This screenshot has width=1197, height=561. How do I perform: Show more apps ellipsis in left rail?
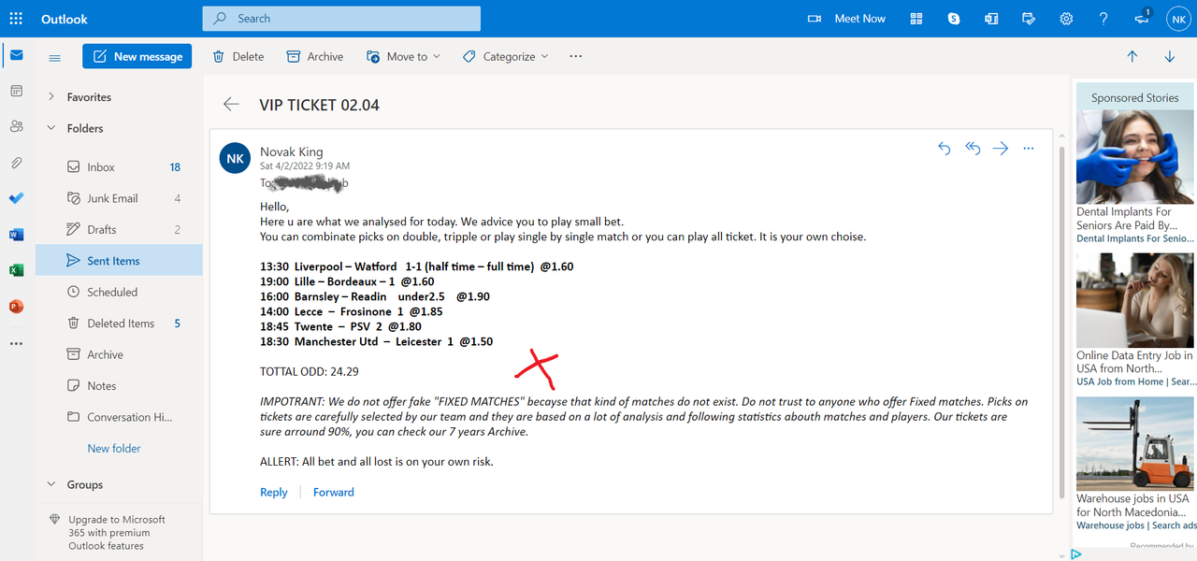[16, 343]
